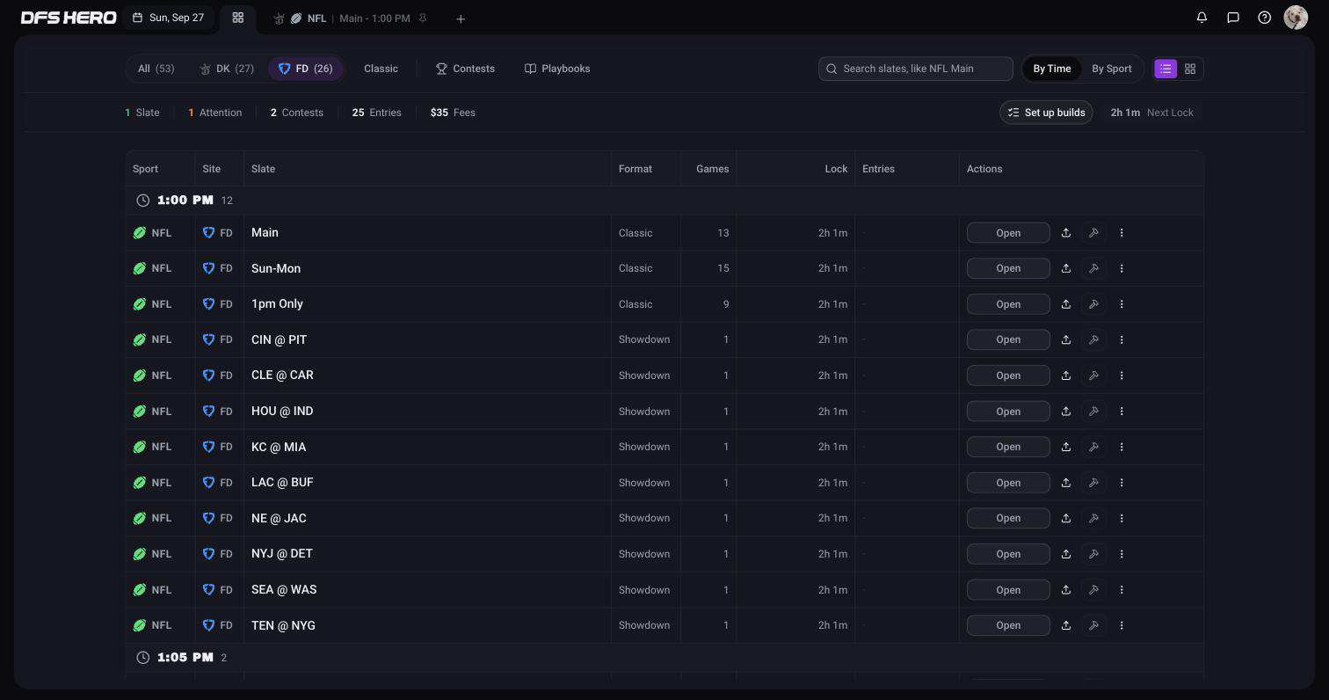
Task: Go to the Contests tab
Action: point(465,69)
